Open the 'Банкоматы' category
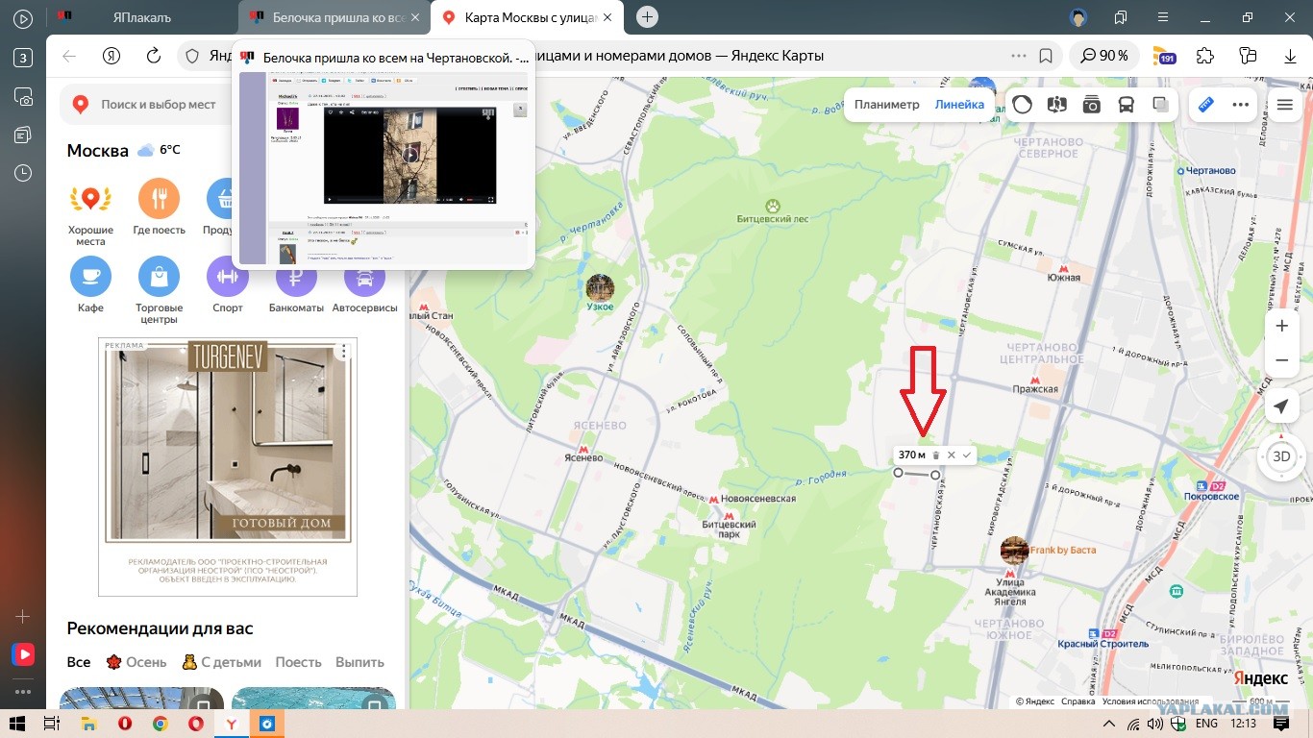The width and height of the screenshot is (1313, 738). coord(296,285)
